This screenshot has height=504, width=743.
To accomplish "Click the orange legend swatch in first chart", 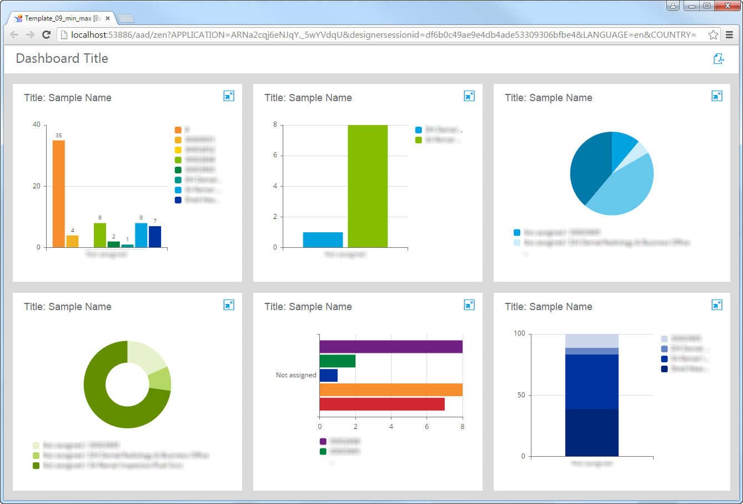I will pos(178,130).
